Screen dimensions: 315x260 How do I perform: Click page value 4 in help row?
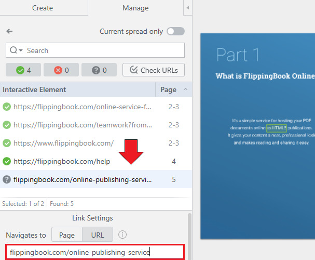click(173, 161)
